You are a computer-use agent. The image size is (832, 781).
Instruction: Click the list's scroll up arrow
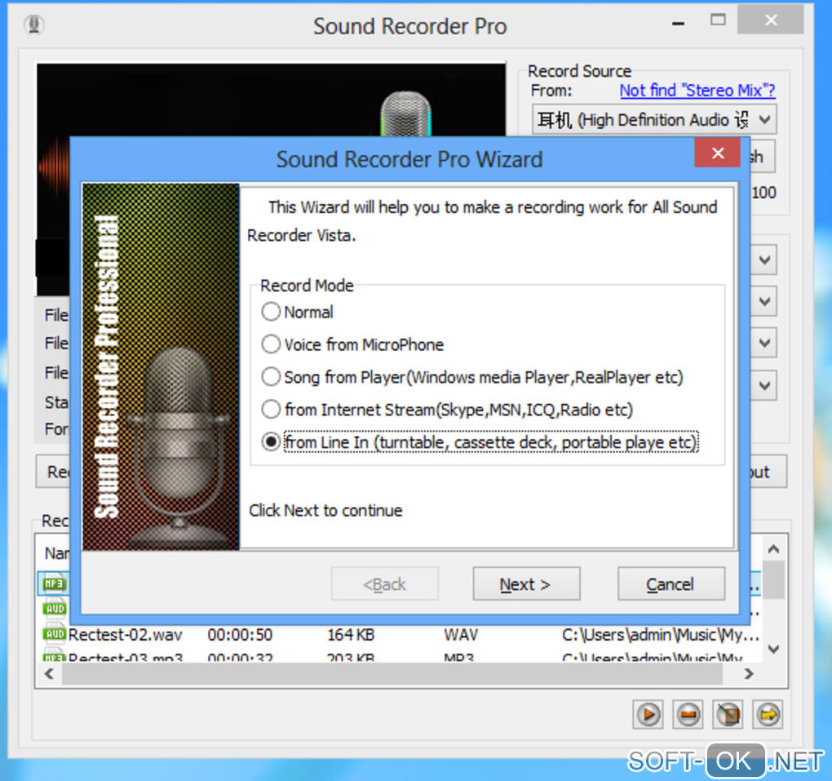tap(773, 549)
